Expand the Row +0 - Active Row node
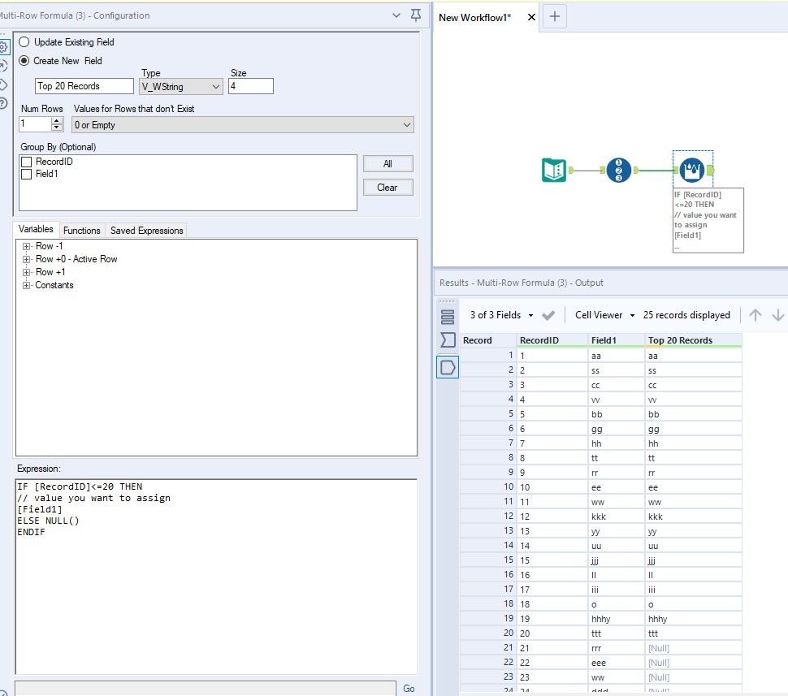Screen dimensions: 788x696 pyautogui.click(x=27, y=259)
